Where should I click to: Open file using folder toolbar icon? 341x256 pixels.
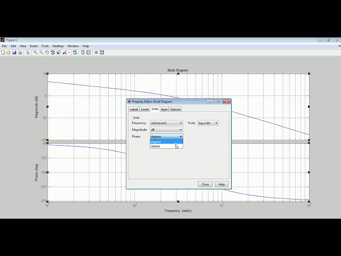click(x=9, y=52)
